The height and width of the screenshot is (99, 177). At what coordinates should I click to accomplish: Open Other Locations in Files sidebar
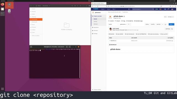[x=36, y=36]
